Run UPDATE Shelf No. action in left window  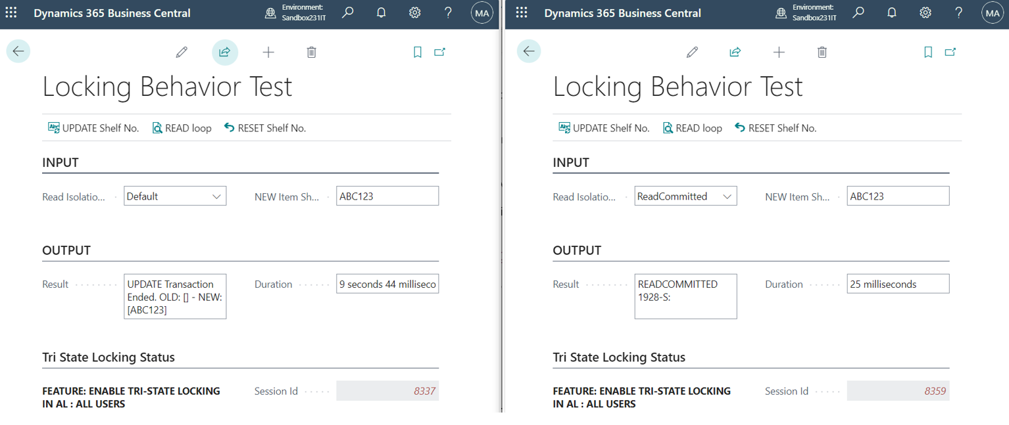click(x=93, y=128)
